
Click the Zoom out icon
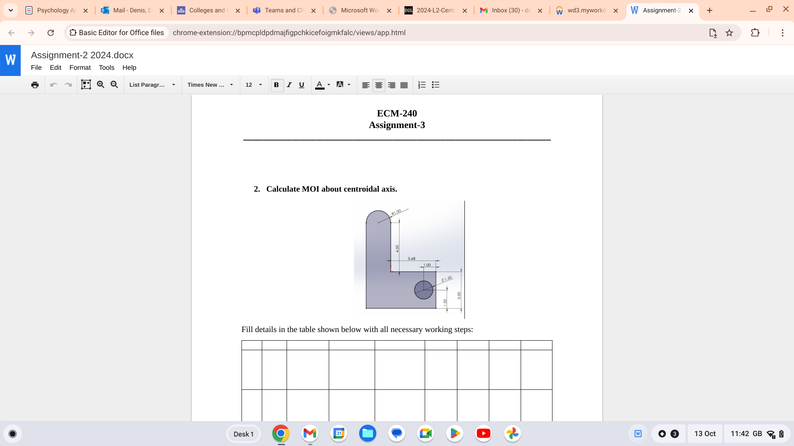pyautogui.click(x=114, y=85)
